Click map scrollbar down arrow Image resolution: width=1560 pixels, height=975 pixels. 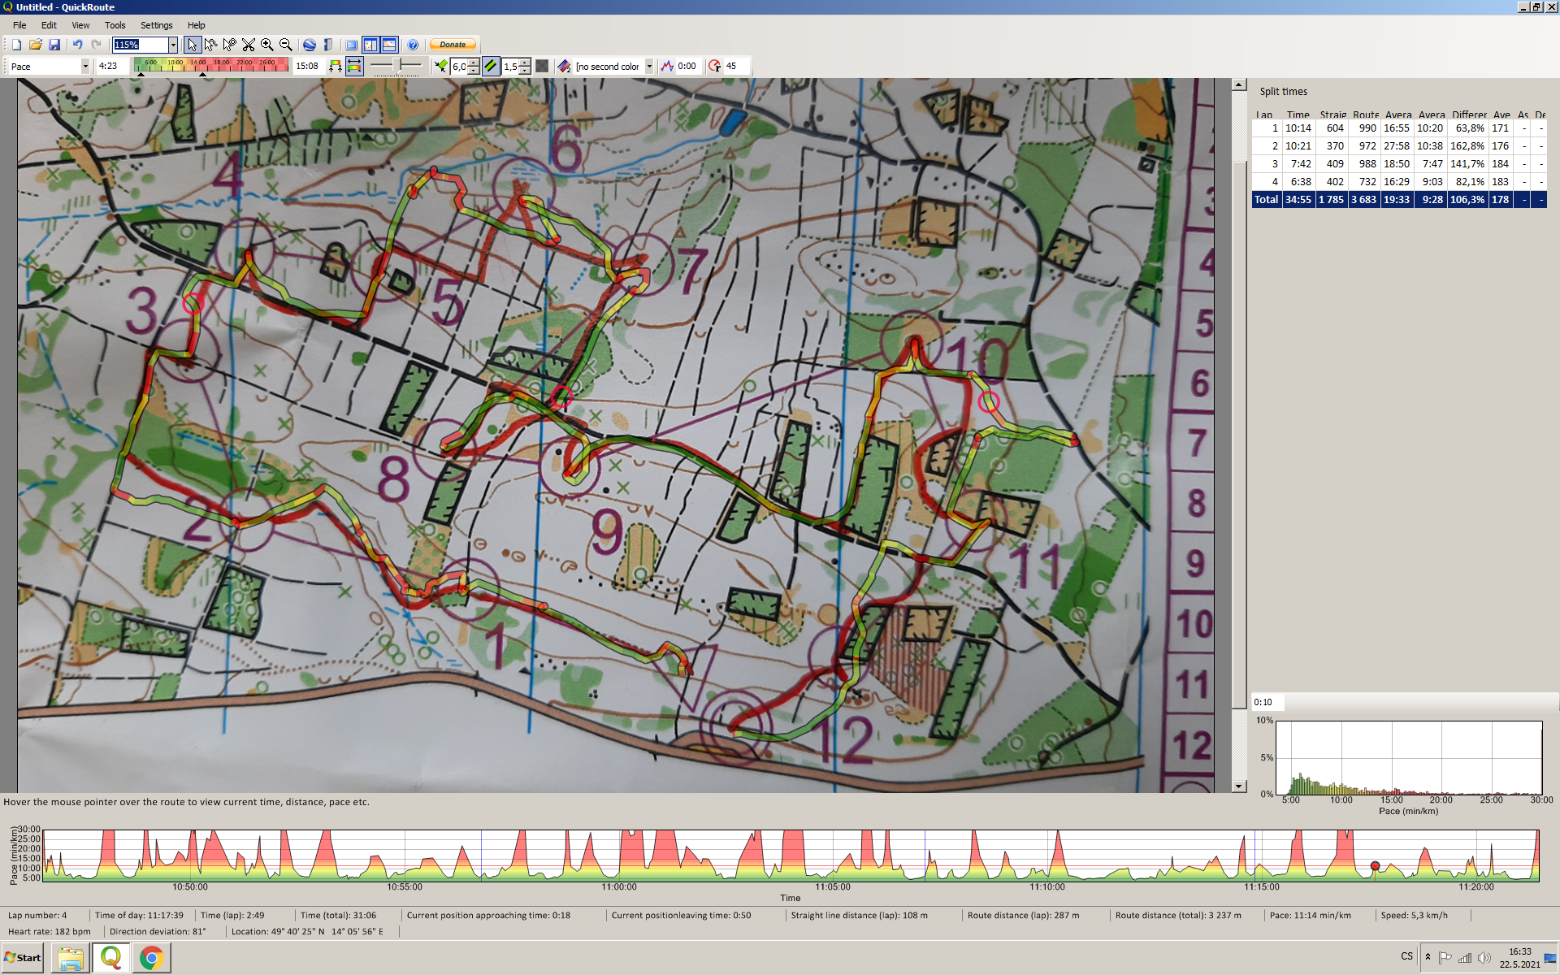click(x=1239, y=786)
